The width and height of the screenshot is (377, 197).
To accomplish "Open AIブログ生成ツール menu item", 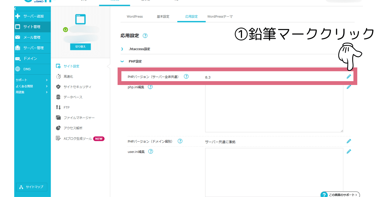I will [78, 138].
